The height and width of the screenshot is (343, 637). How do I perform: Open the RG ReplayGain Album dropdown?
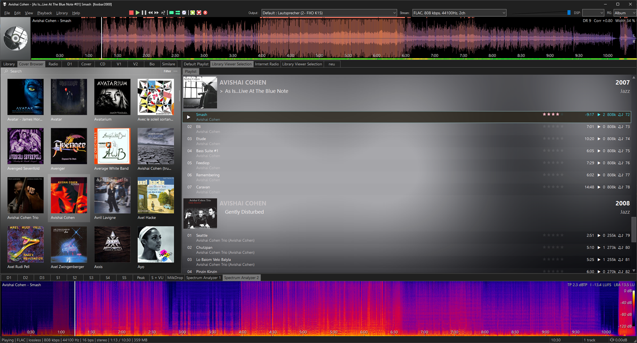point(625,13)
